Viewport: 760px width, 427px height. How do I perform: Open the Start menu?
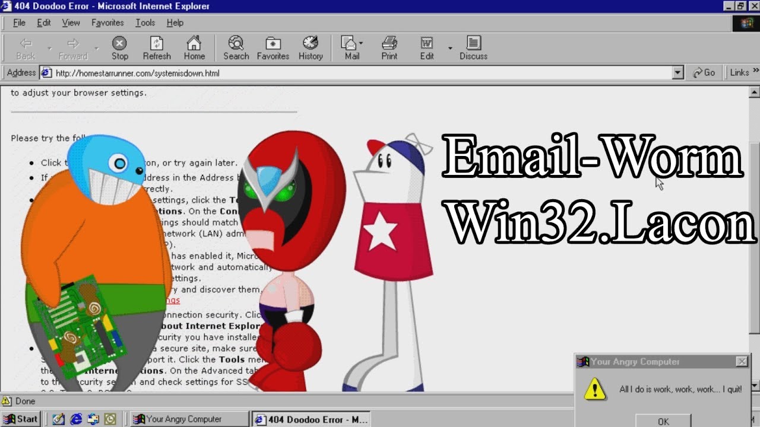click(21, 419)
